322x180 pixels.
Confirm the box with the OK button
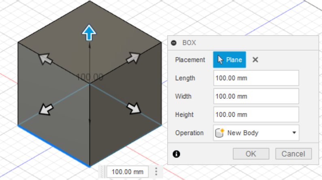(x=251, y=154)
